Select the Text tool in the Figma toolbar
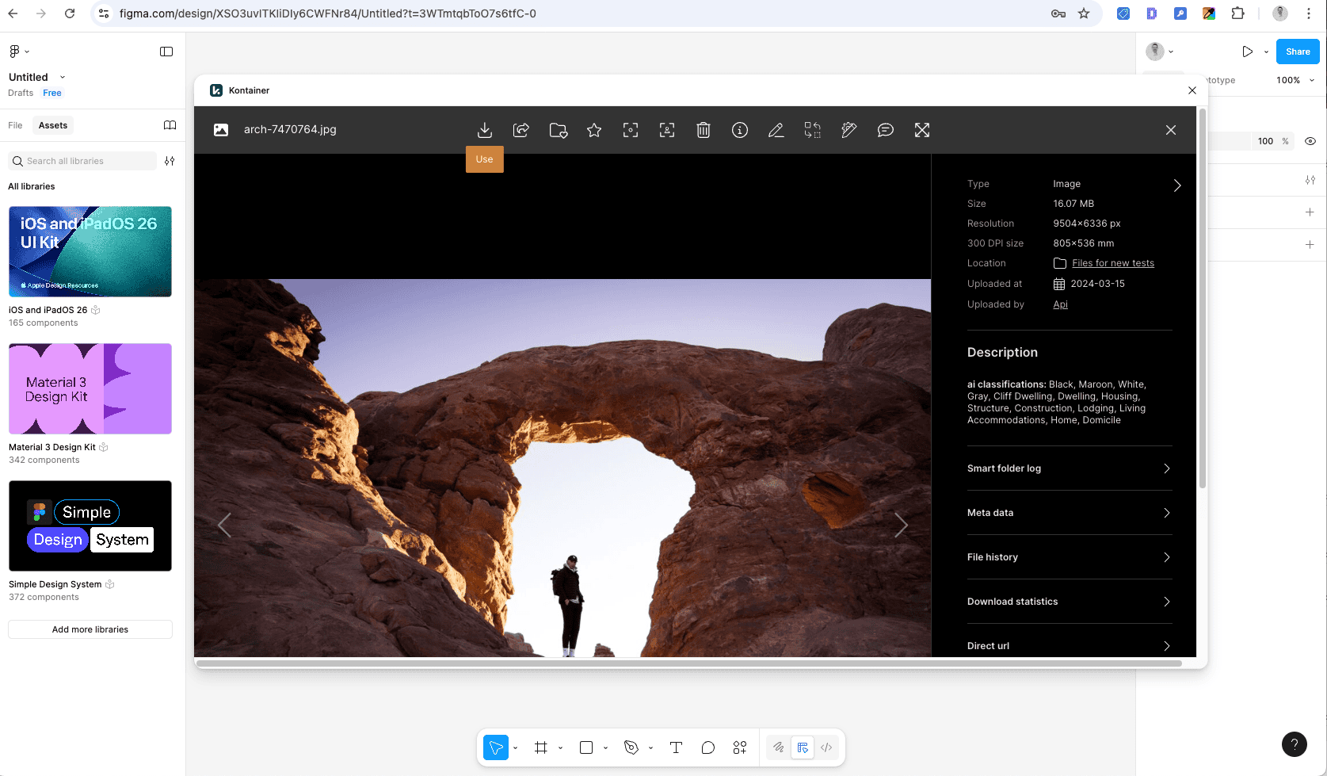Image resolution: width=1327 pixels, height=776 pixels. [x=676, y=747]
